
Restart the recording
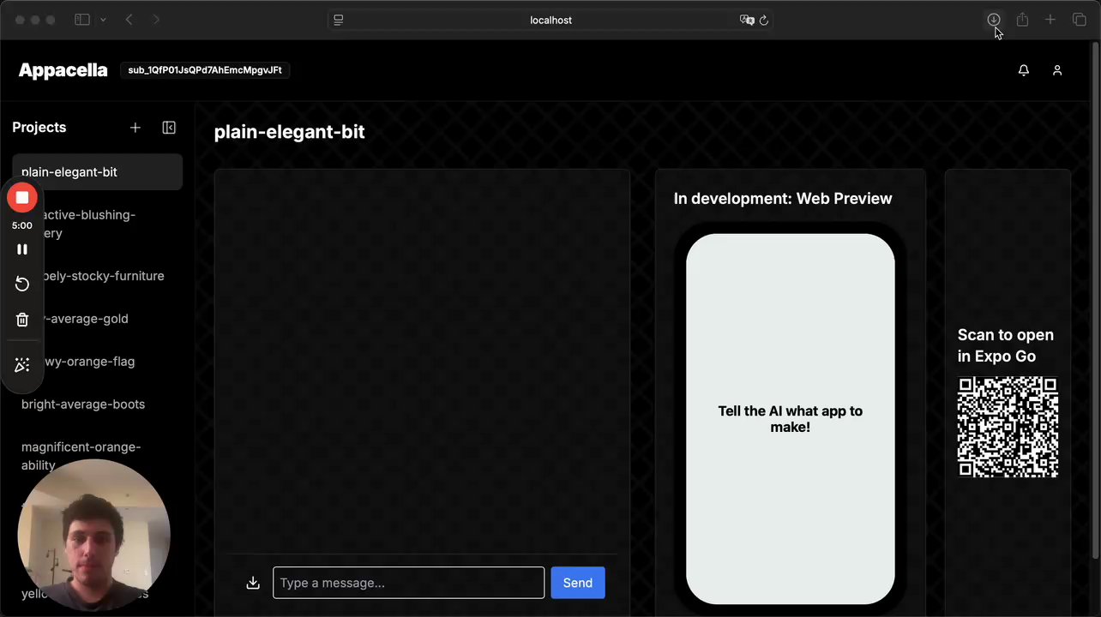point(22,284)
